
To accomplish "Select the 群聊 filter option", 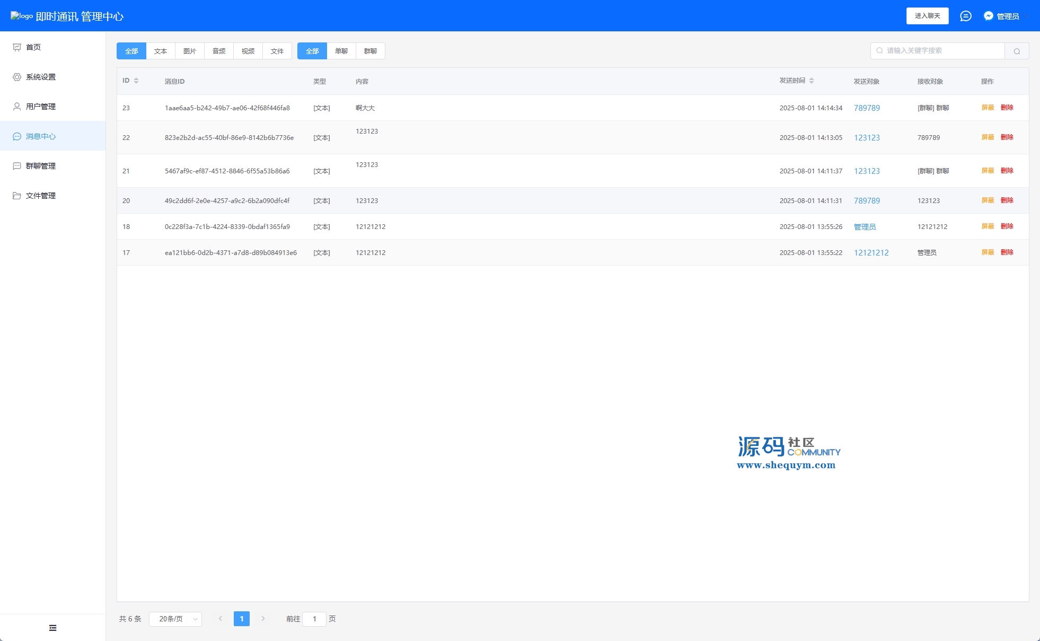I will pos(370,51).
